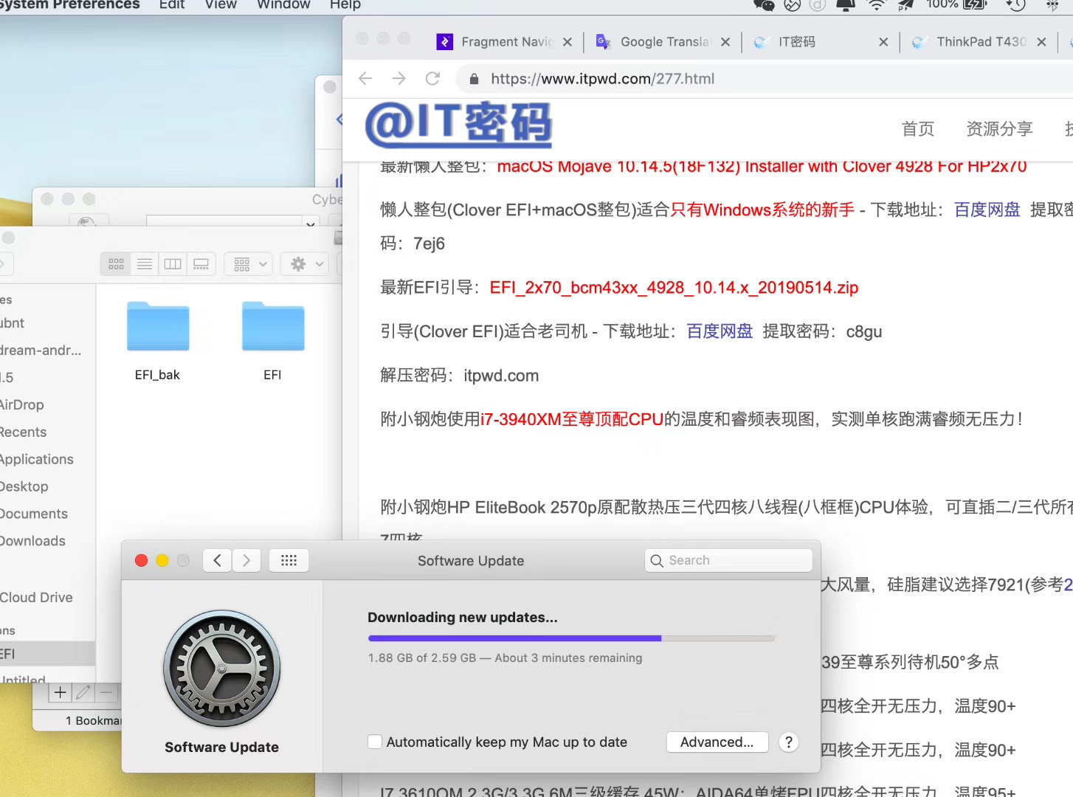Open System Preferences app menu
Viewport: 1073px width, 797px height.
coord(69,4)
